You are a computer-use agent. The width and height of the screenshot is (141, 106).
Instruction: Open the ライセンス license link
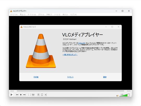[x=70, y=77]
